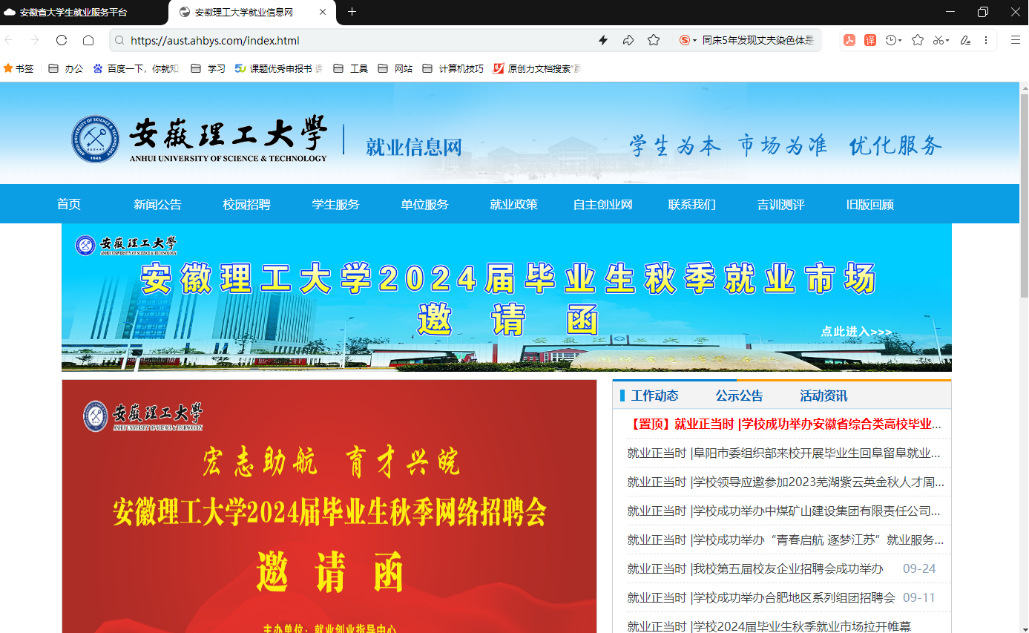Image resolution: width=1029 pixels, height=633 pixels.
Task: Open the browser hamburger main menu
Action: click(1016, 40)
